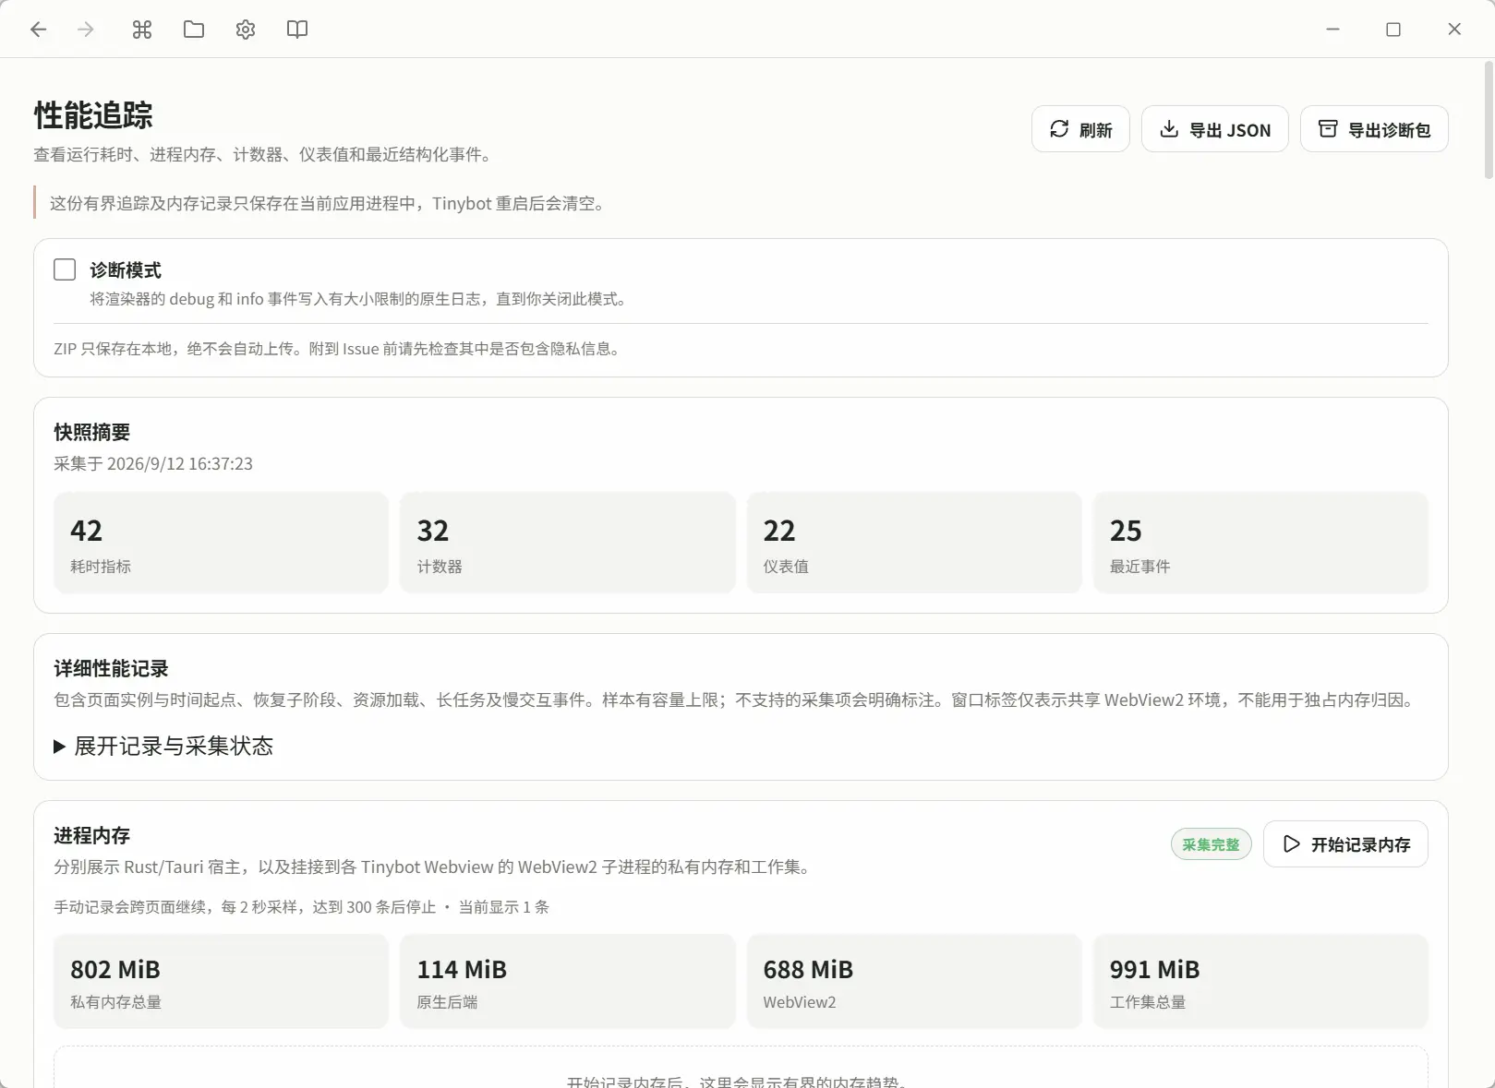Image resolution: width=1495 pixels, height=1088 pixels.
Task: Click the 刷新 refresh button
Action: tap(1080, 129)
